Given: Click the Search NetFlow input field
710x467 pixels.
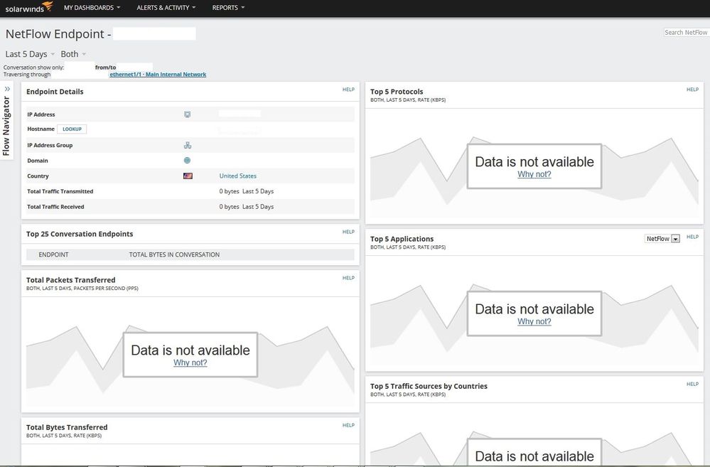Looking at the screenshot, I should [686, 33].
